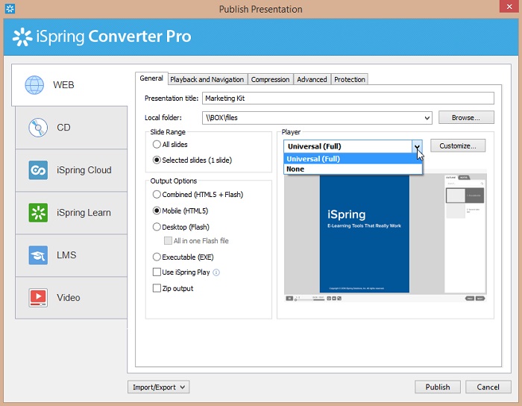This screenshot has height=406, width=522.
Task: Click the preview play/pause control
Action: (x=289, y=299)
